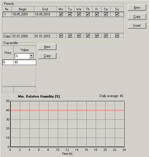Uncheck Monday for period 1

point(61,14)
